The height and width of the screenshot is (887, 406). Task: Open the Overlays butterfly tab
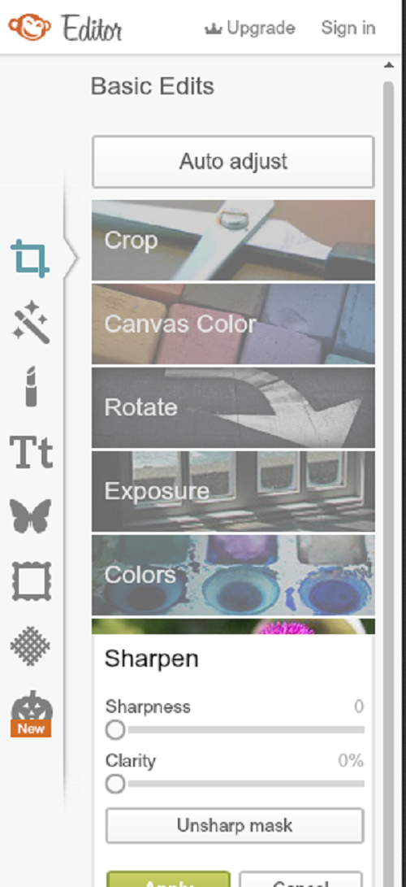pyautogui.click(x=31, y=516)
